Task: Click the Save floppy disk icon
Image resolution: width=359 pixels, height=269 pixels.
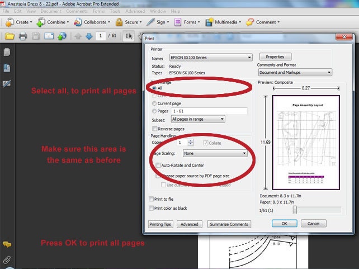Action: point(36,36)
